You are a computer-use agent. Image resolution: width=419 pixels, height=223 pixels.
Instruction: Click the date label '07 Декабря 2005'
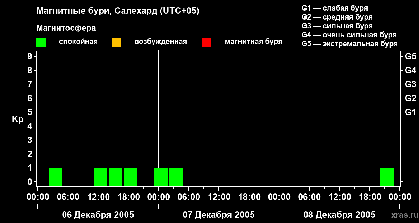coord(219,215)
